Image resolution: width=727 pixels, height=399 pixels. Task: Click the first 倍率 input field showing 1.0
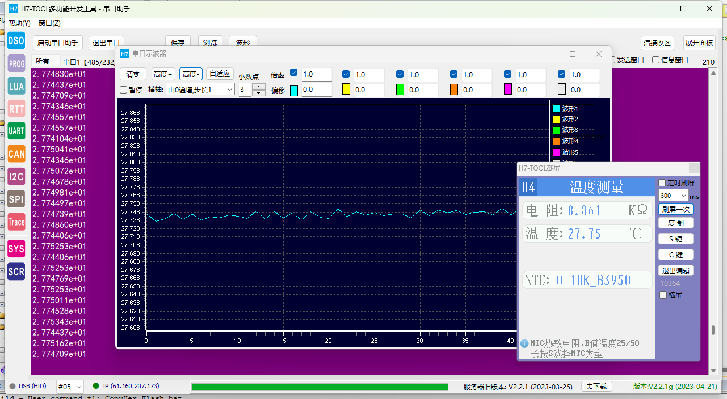tap(316, 74)
